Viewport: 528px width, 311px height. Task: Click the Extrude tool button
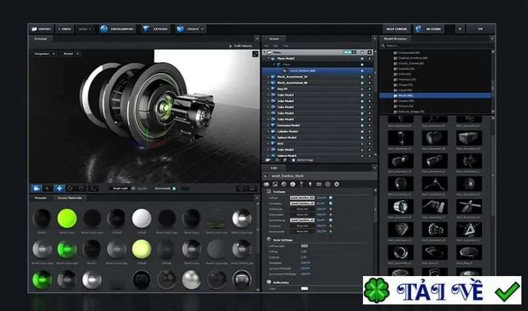pyautogui.click(x=156, y=29)
